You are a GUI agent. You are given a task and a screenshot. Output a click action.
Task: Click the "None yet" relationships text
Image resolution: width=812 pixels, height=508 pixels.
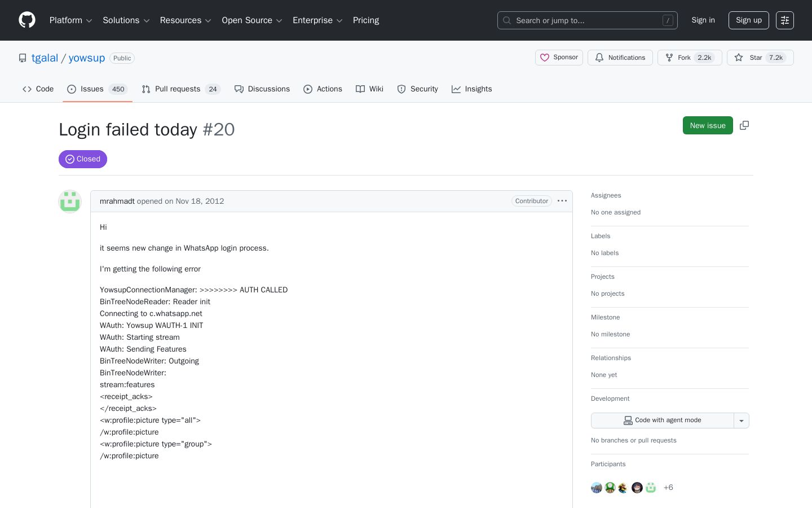click(x=604, y=375)
